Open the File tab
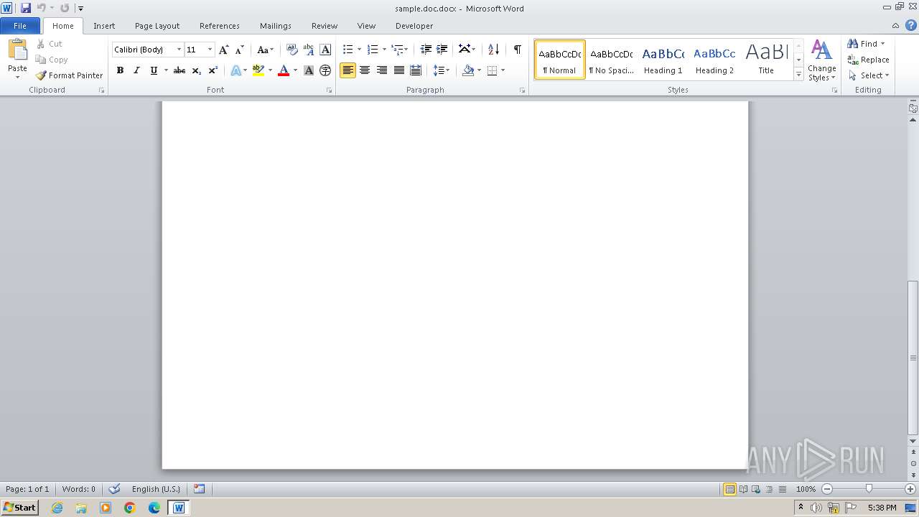This screenshot has width=919, height=517. (20, 26)
